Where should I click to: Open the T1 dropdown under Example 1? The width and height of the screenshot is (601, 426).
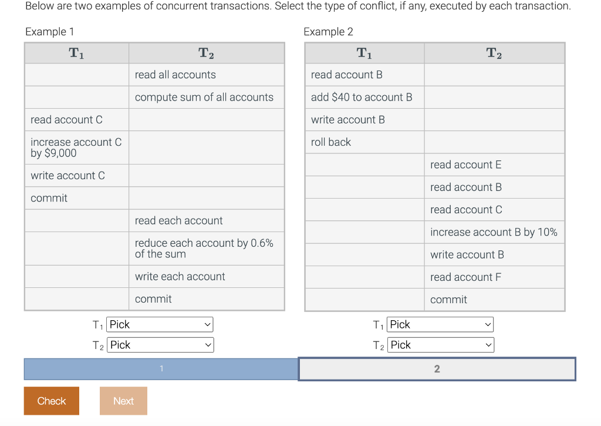point(159,324)
